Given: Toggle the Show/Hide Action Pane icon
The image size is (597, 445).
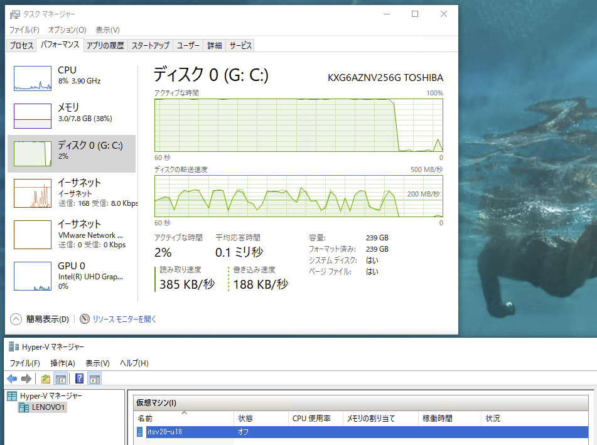Looking at the screenshot, I should pos(95,378).
